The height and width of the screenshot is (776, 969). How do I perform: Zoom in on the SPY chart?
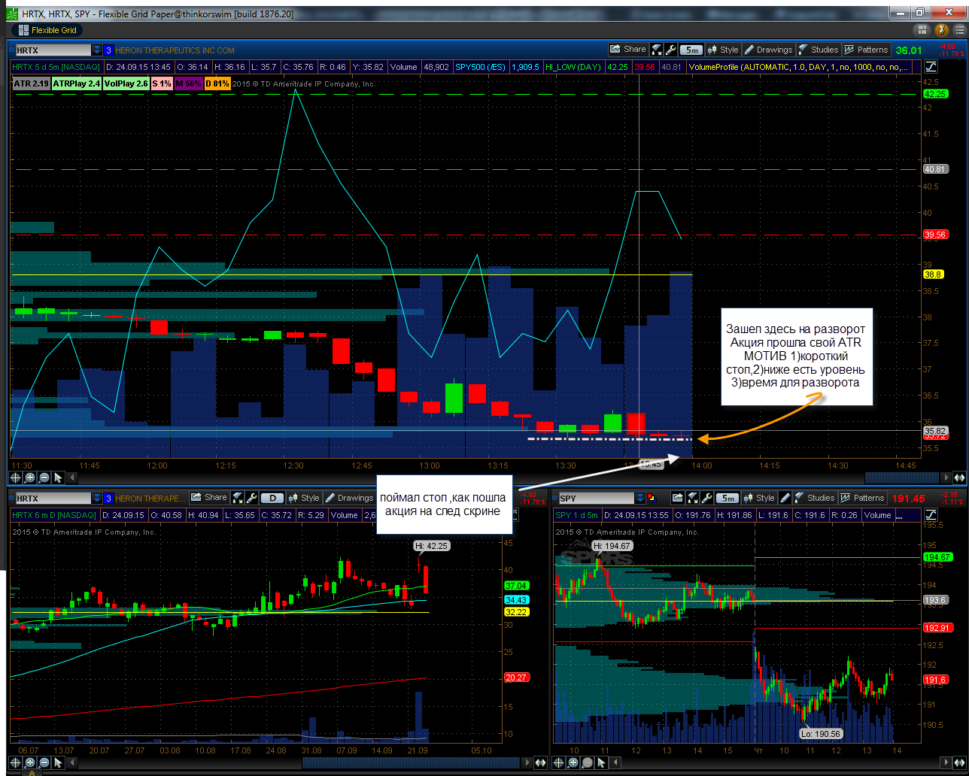(573, 762)
